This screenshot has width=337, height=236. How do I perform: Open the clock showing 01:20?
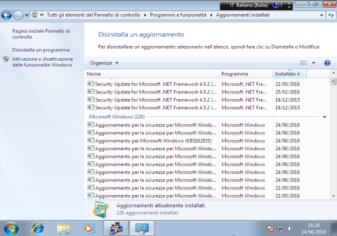pyautogui.click(x=313, y=228)
